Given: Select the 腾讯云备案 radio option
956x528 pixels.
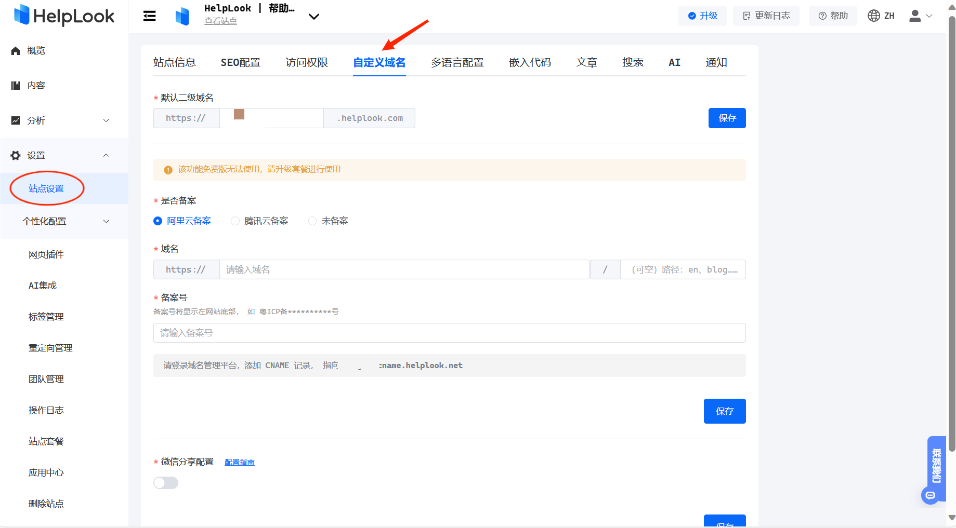Looking at the screenshot, I should [235, 221].
